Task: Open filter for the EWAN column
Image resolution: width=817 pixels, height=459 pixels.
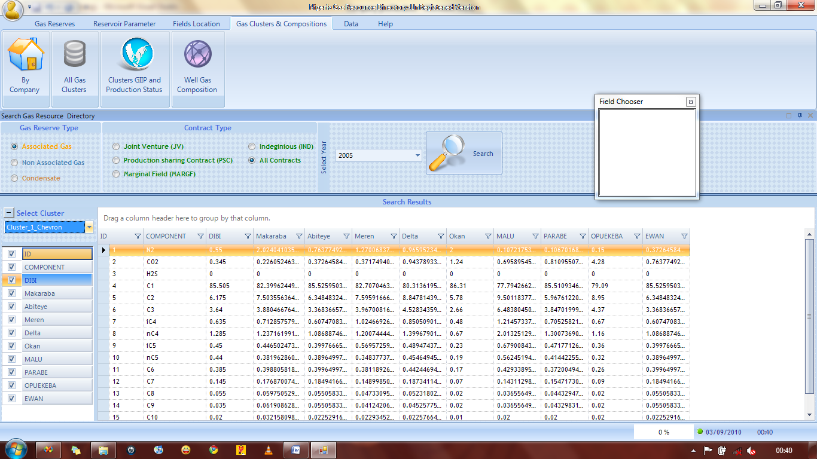Action: (684, 236)
